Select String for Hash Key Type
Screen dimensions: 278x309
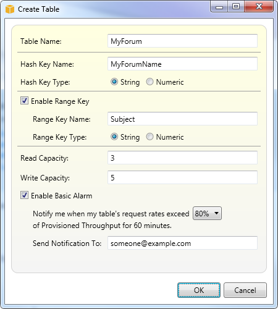(x=114, y=82)
